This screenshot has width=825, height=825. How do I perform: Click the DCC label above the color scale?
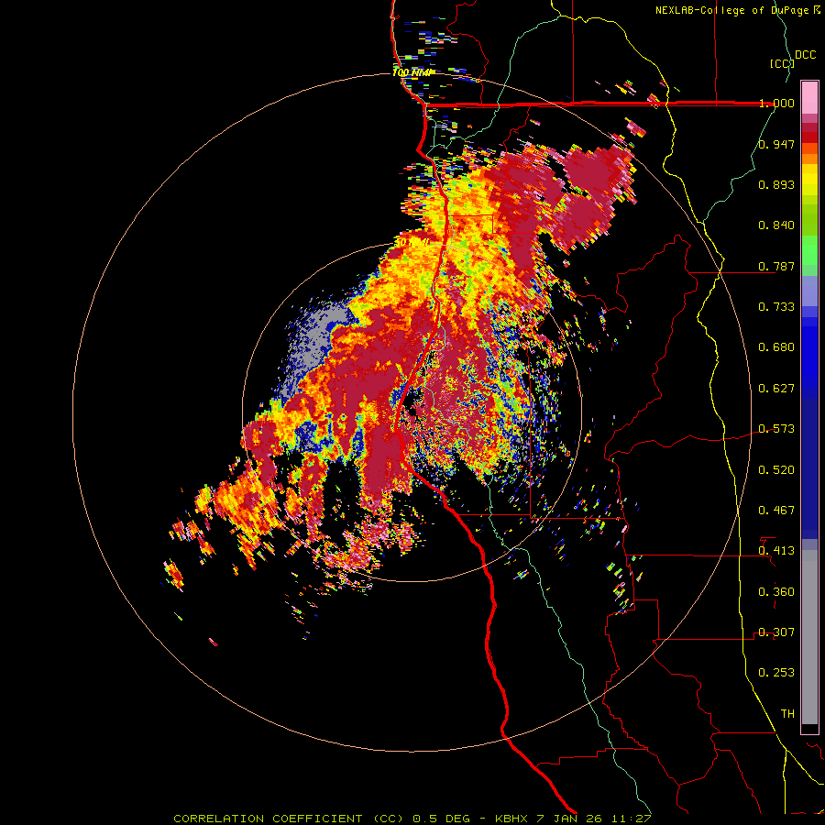(x=805, y=55)
